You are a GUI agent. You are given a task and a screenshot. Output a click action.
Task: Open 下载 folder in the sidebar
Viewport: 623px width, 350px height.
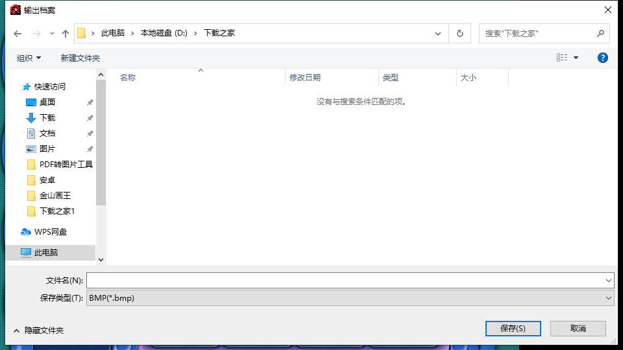[x=47, y=118]
